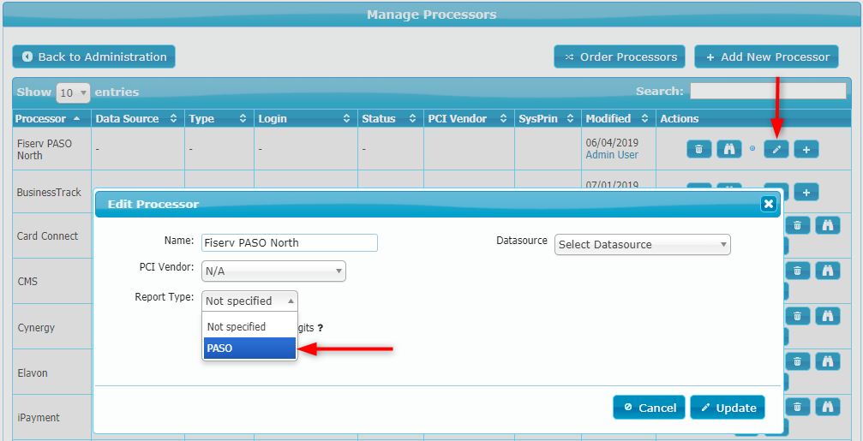Select PASO from Report Type list
The width and height of the screenshot is (863, 441).
[249, 348]
